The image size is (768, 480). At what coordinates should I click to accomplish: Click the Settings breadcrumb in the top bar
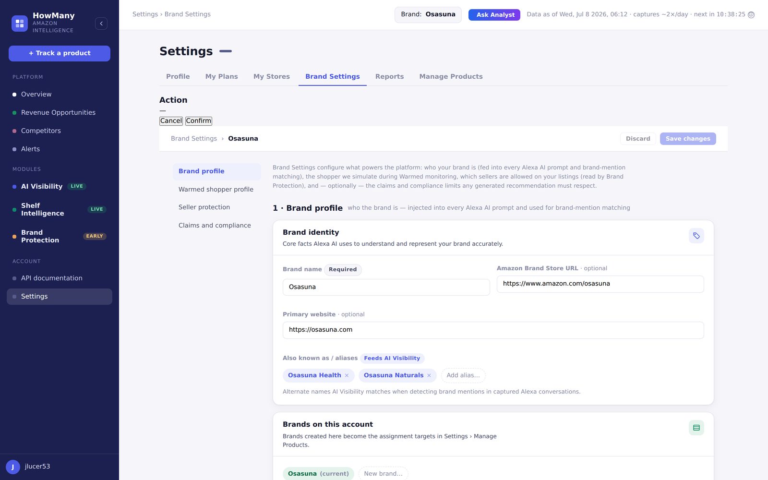(145, 14)
